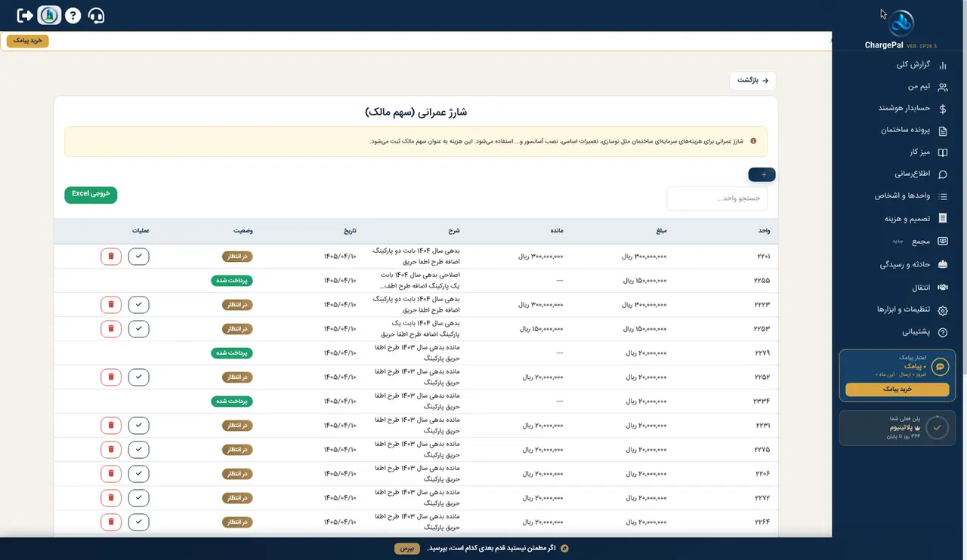967x560 pixels.
Task: Click the dark plus add button
Action: pyautogui.click(x=762, y=175)
